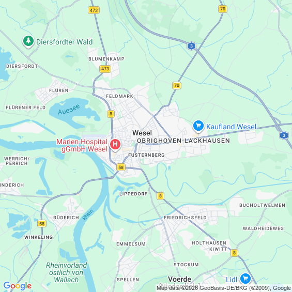Click the Rhein river label
This screenshot has height=292, width=292.
88,214
